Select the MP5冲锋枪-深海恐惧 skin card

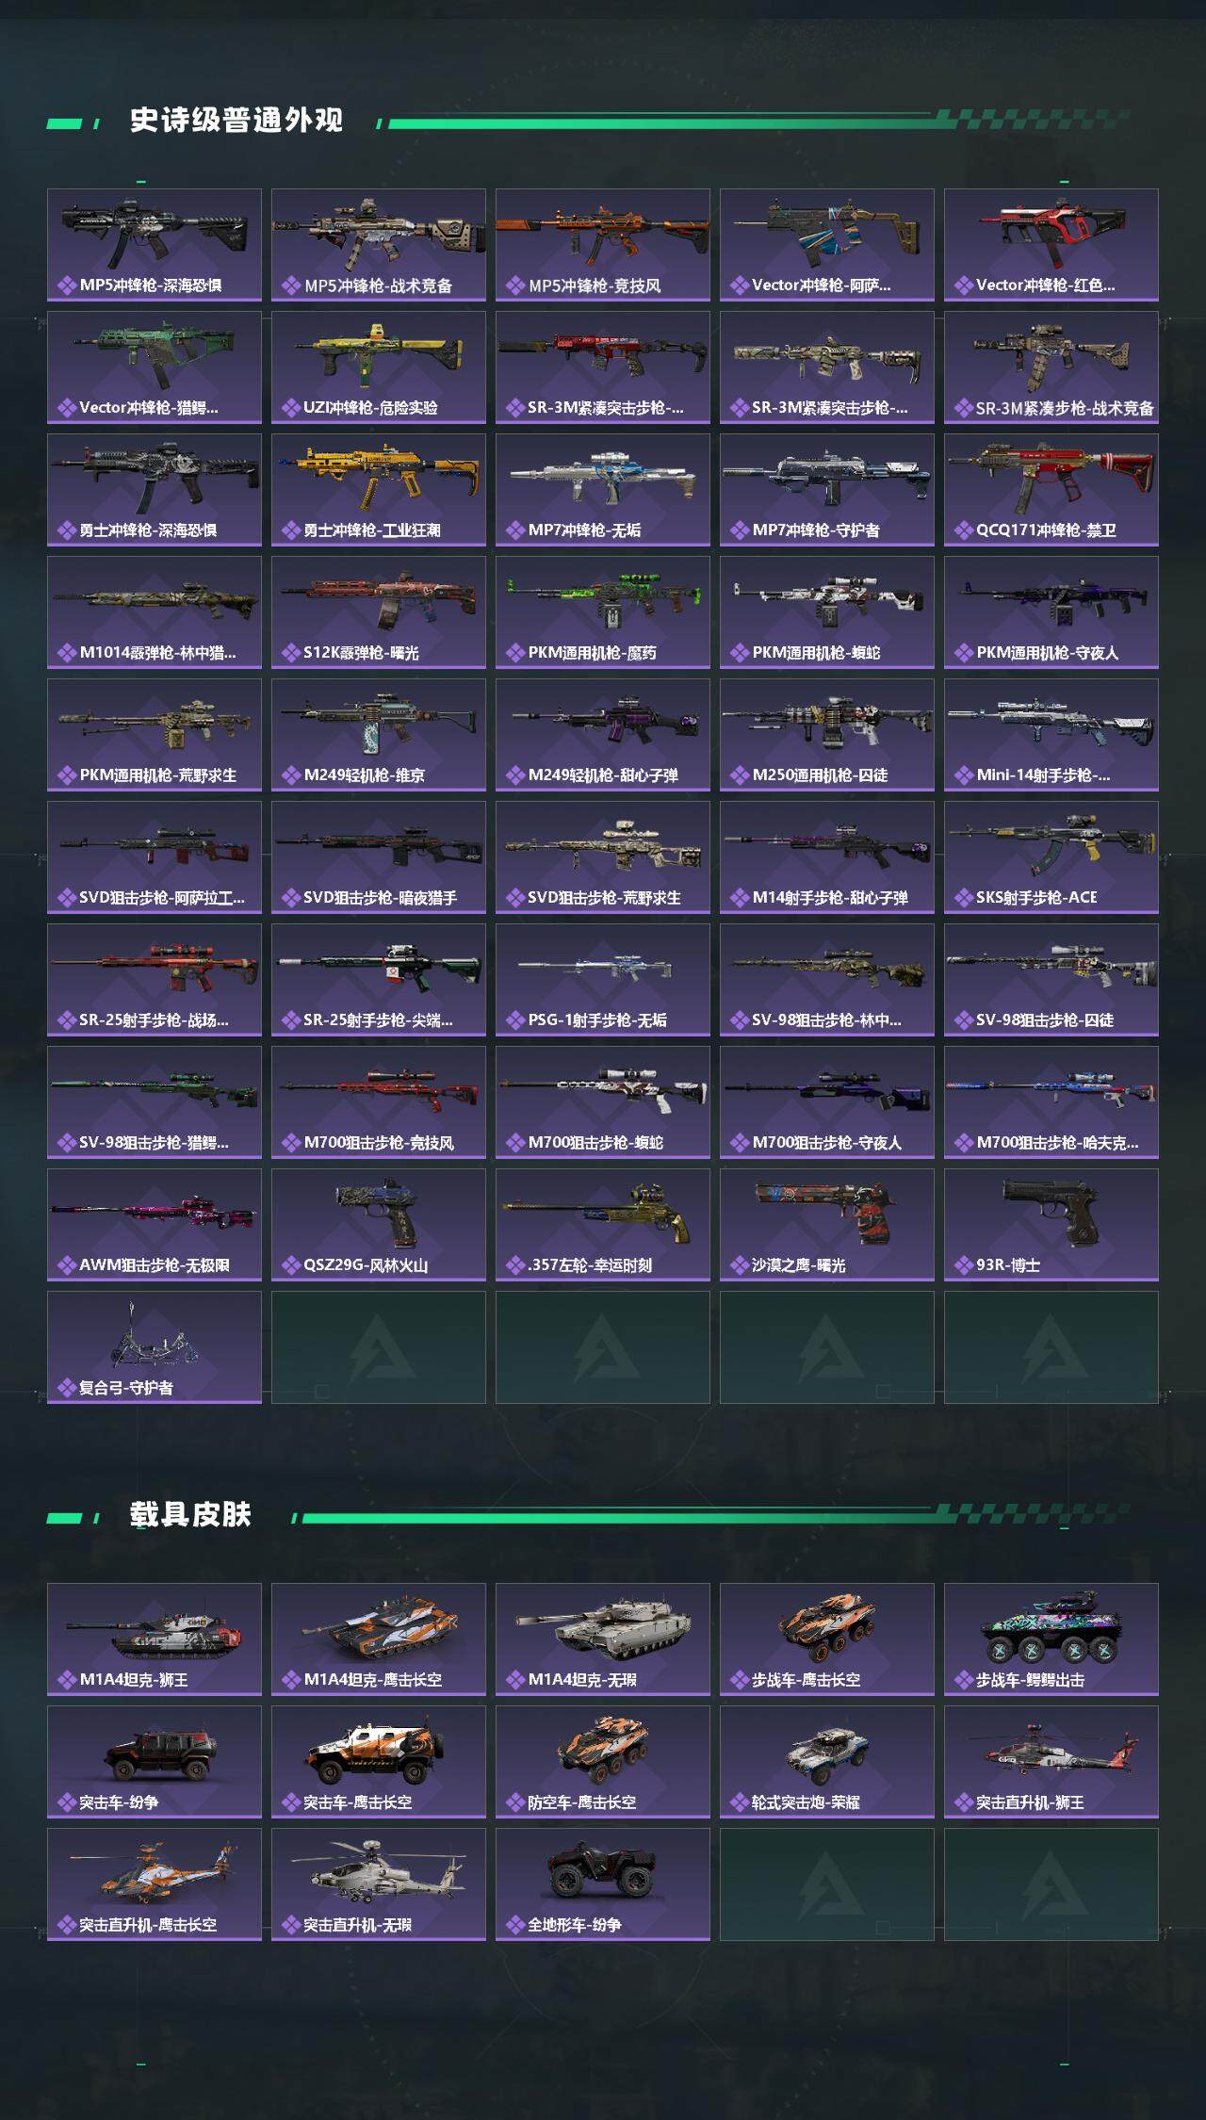point(155,245)
